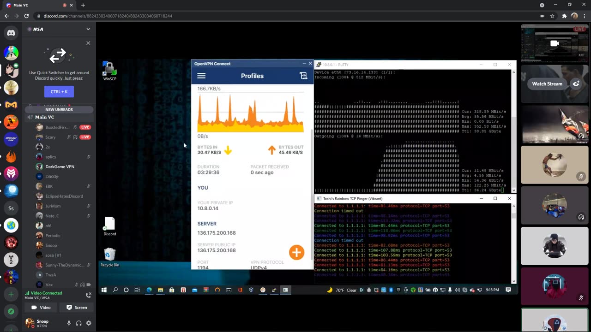591x332 pixels.
Task: Open Cortana from the taskbar
Action: pos(126,290)
